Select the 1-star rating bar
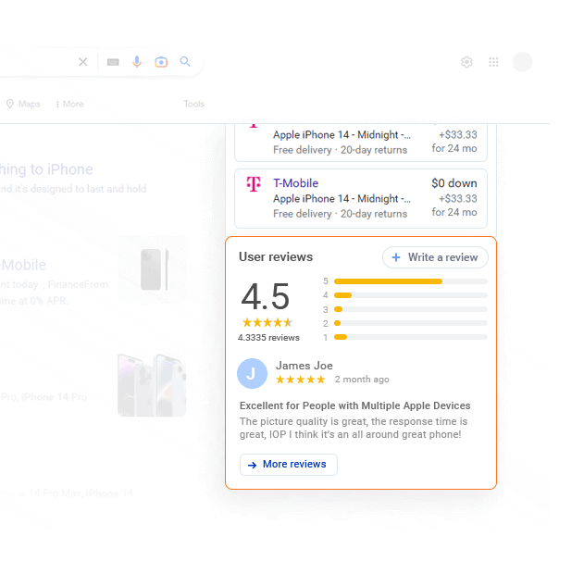The height and width of the screenshot is (561, 584). pyautogui.click(x=410, y=337)
